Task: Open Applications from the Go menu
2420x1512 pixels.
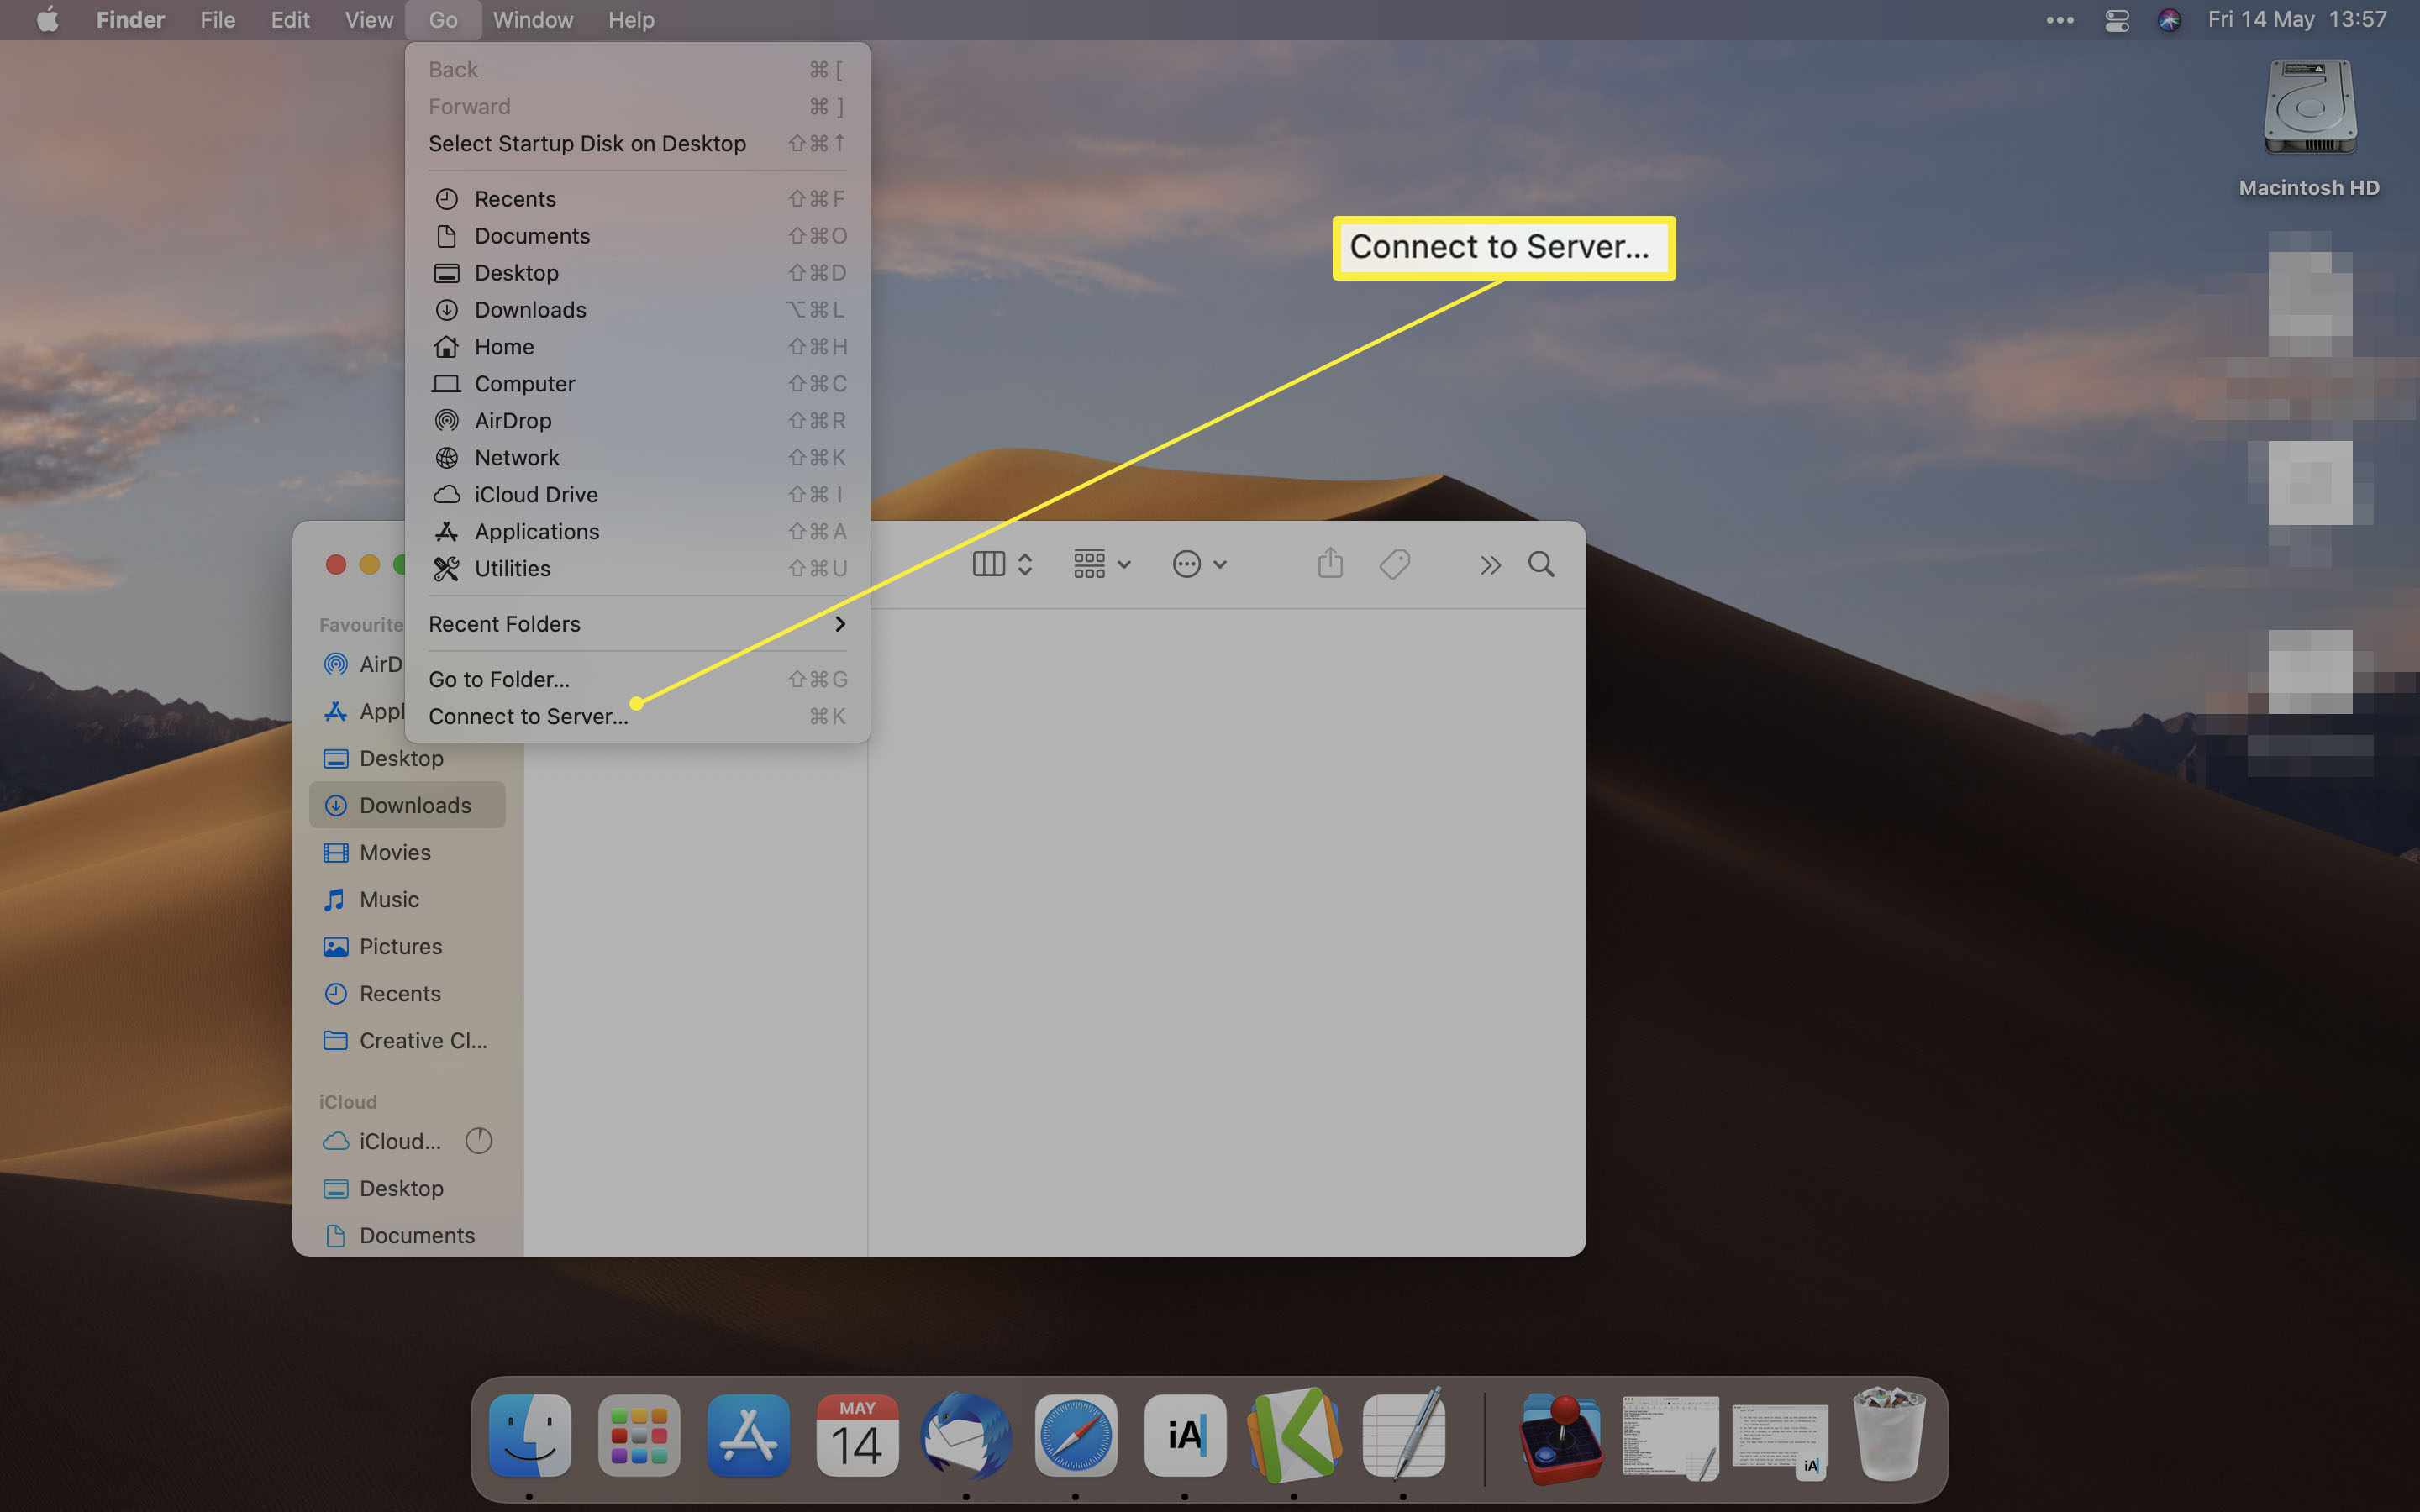Action: 637,531
